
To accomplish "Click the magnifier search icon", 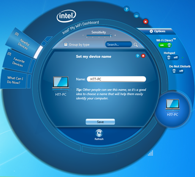I will (136, 45).
